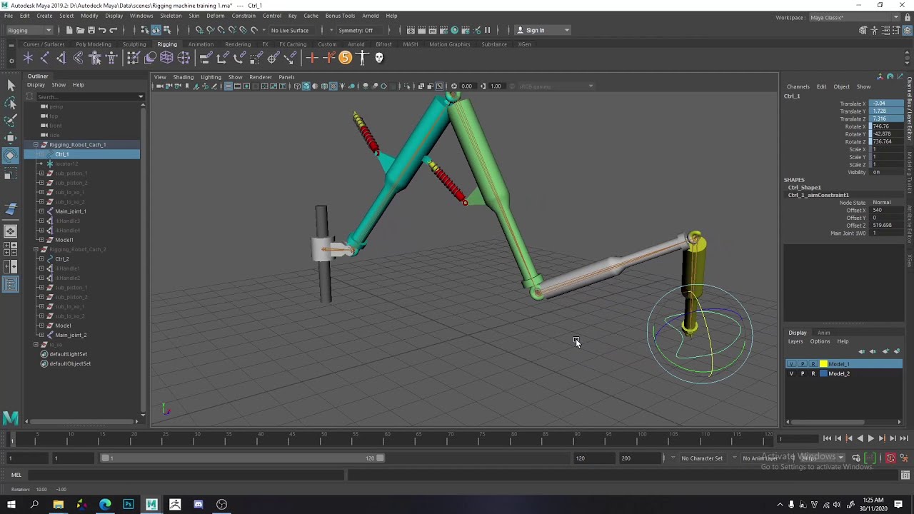Select the Create Locator shelf icon
The width and height of the screenshot is (914, 514).
[x=28, y=58]
